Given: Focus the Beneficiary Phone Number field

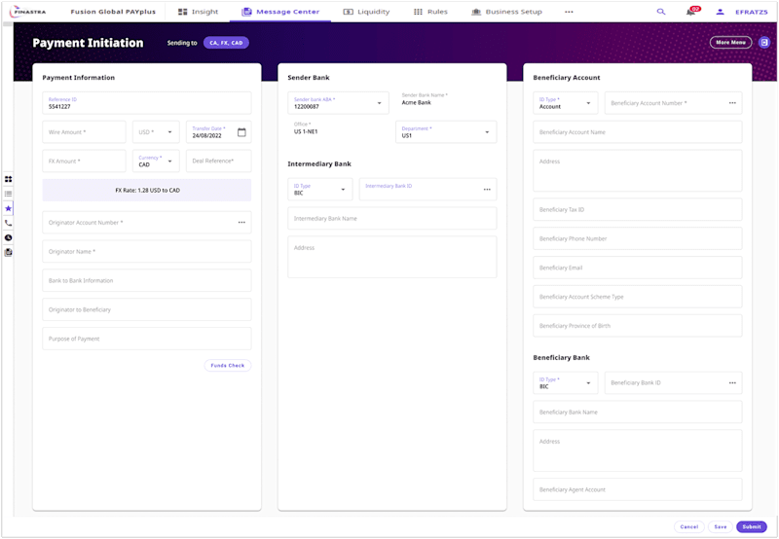Looking at the screenshot, I should (x=638, y=238).
